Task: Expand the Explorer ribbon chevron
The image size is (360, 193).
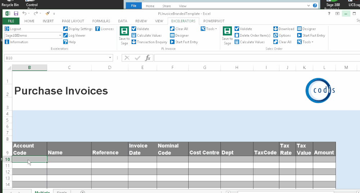Action: (x=309, y=6)
